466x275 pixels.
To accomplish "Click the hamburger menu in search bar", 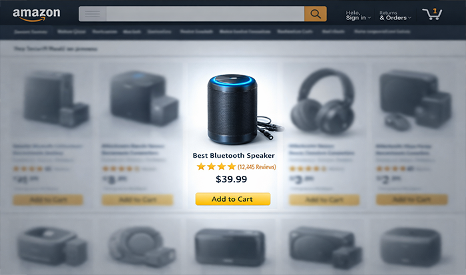I will coord(93,14).
